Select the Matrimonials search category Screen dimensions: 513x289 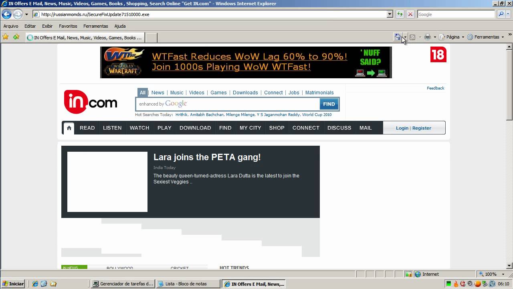[x=319, y=93]
